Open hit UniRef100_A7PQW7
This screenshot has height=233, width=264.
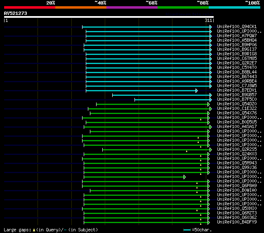point(237,36)
